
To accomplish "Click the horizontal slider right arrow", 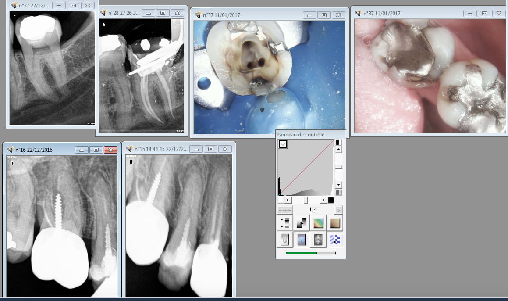I will 323,200.
